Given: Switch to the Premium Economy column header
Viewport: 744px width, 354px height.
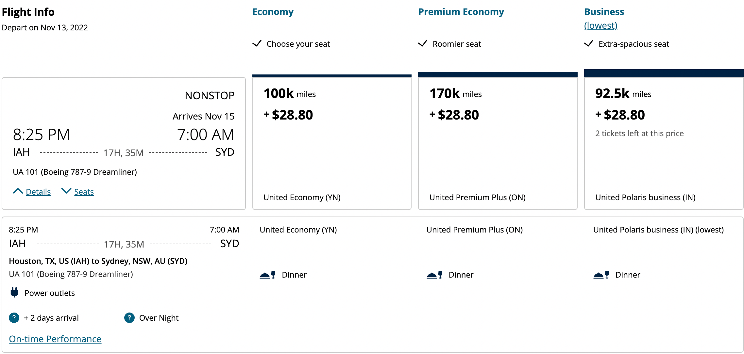Looking at the screenshot, I should click(x=461, y=12).
